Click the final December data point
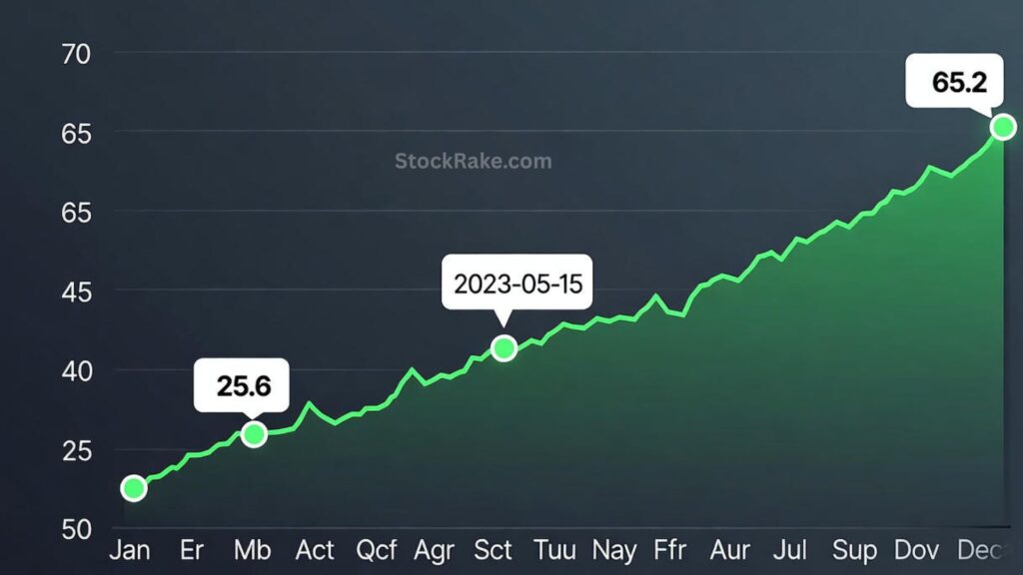Screen dimensions: 1023x575 tap(1003, 127)
